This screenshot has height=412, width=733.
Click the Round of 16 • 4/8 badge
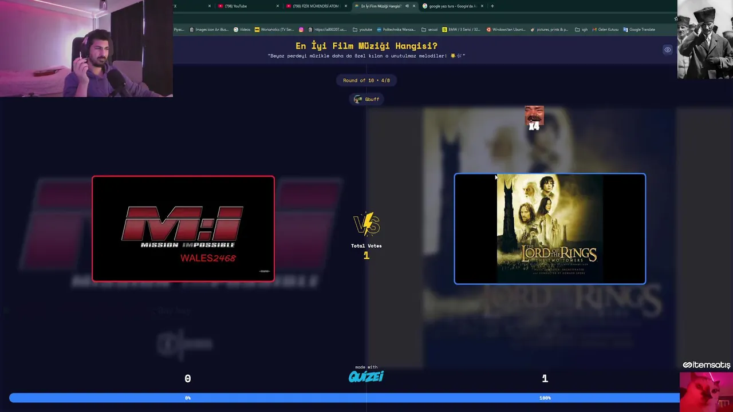366,81
